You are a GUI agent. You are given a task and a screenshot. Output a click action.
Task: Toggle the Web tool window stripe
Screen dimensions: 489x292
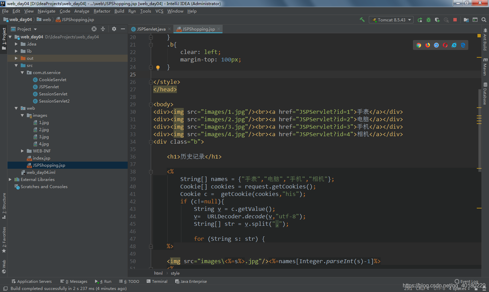click(4, 267)
